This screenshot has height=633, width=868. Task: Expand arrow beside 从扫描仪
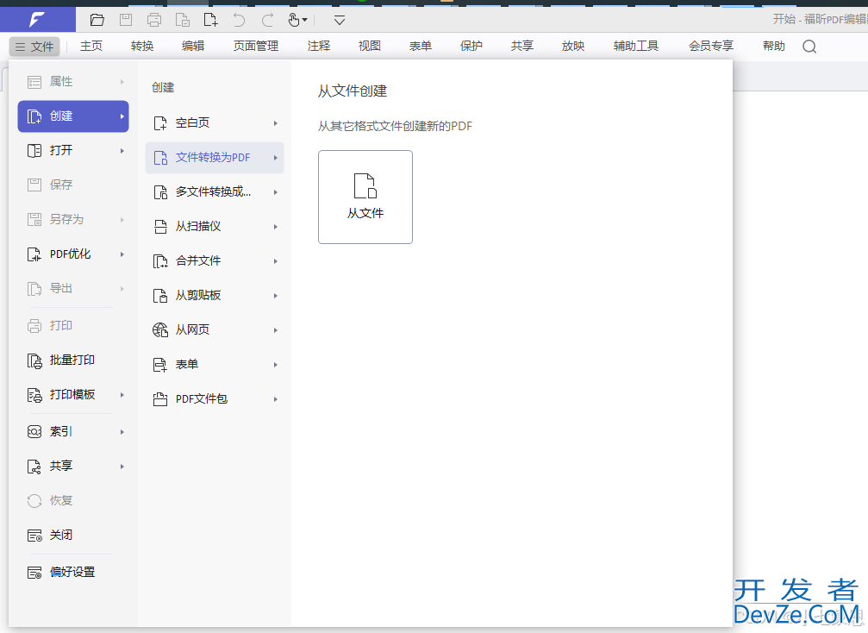[x=276, y=227]
